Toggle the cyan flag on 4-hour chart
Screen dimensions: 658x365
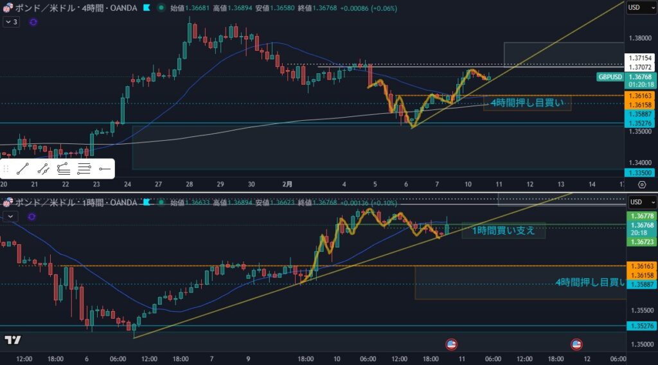pyautogui.click(x=147, y=8)
